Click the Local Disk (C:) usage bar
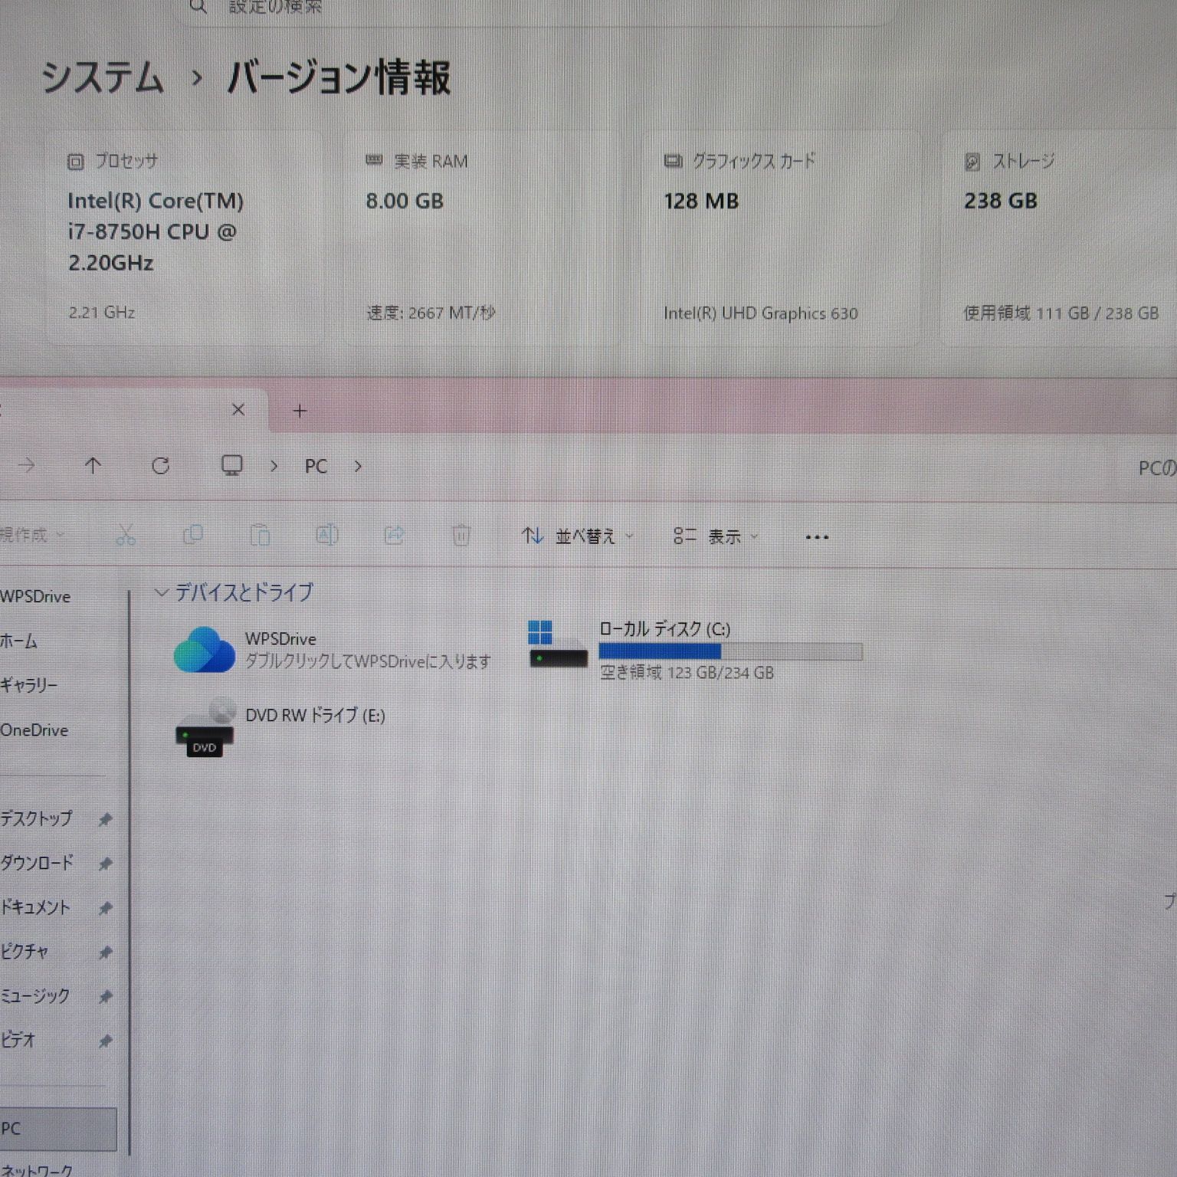Image resolution: width=1177 pixels, height=1177 pixels. (x=730, y=652)
